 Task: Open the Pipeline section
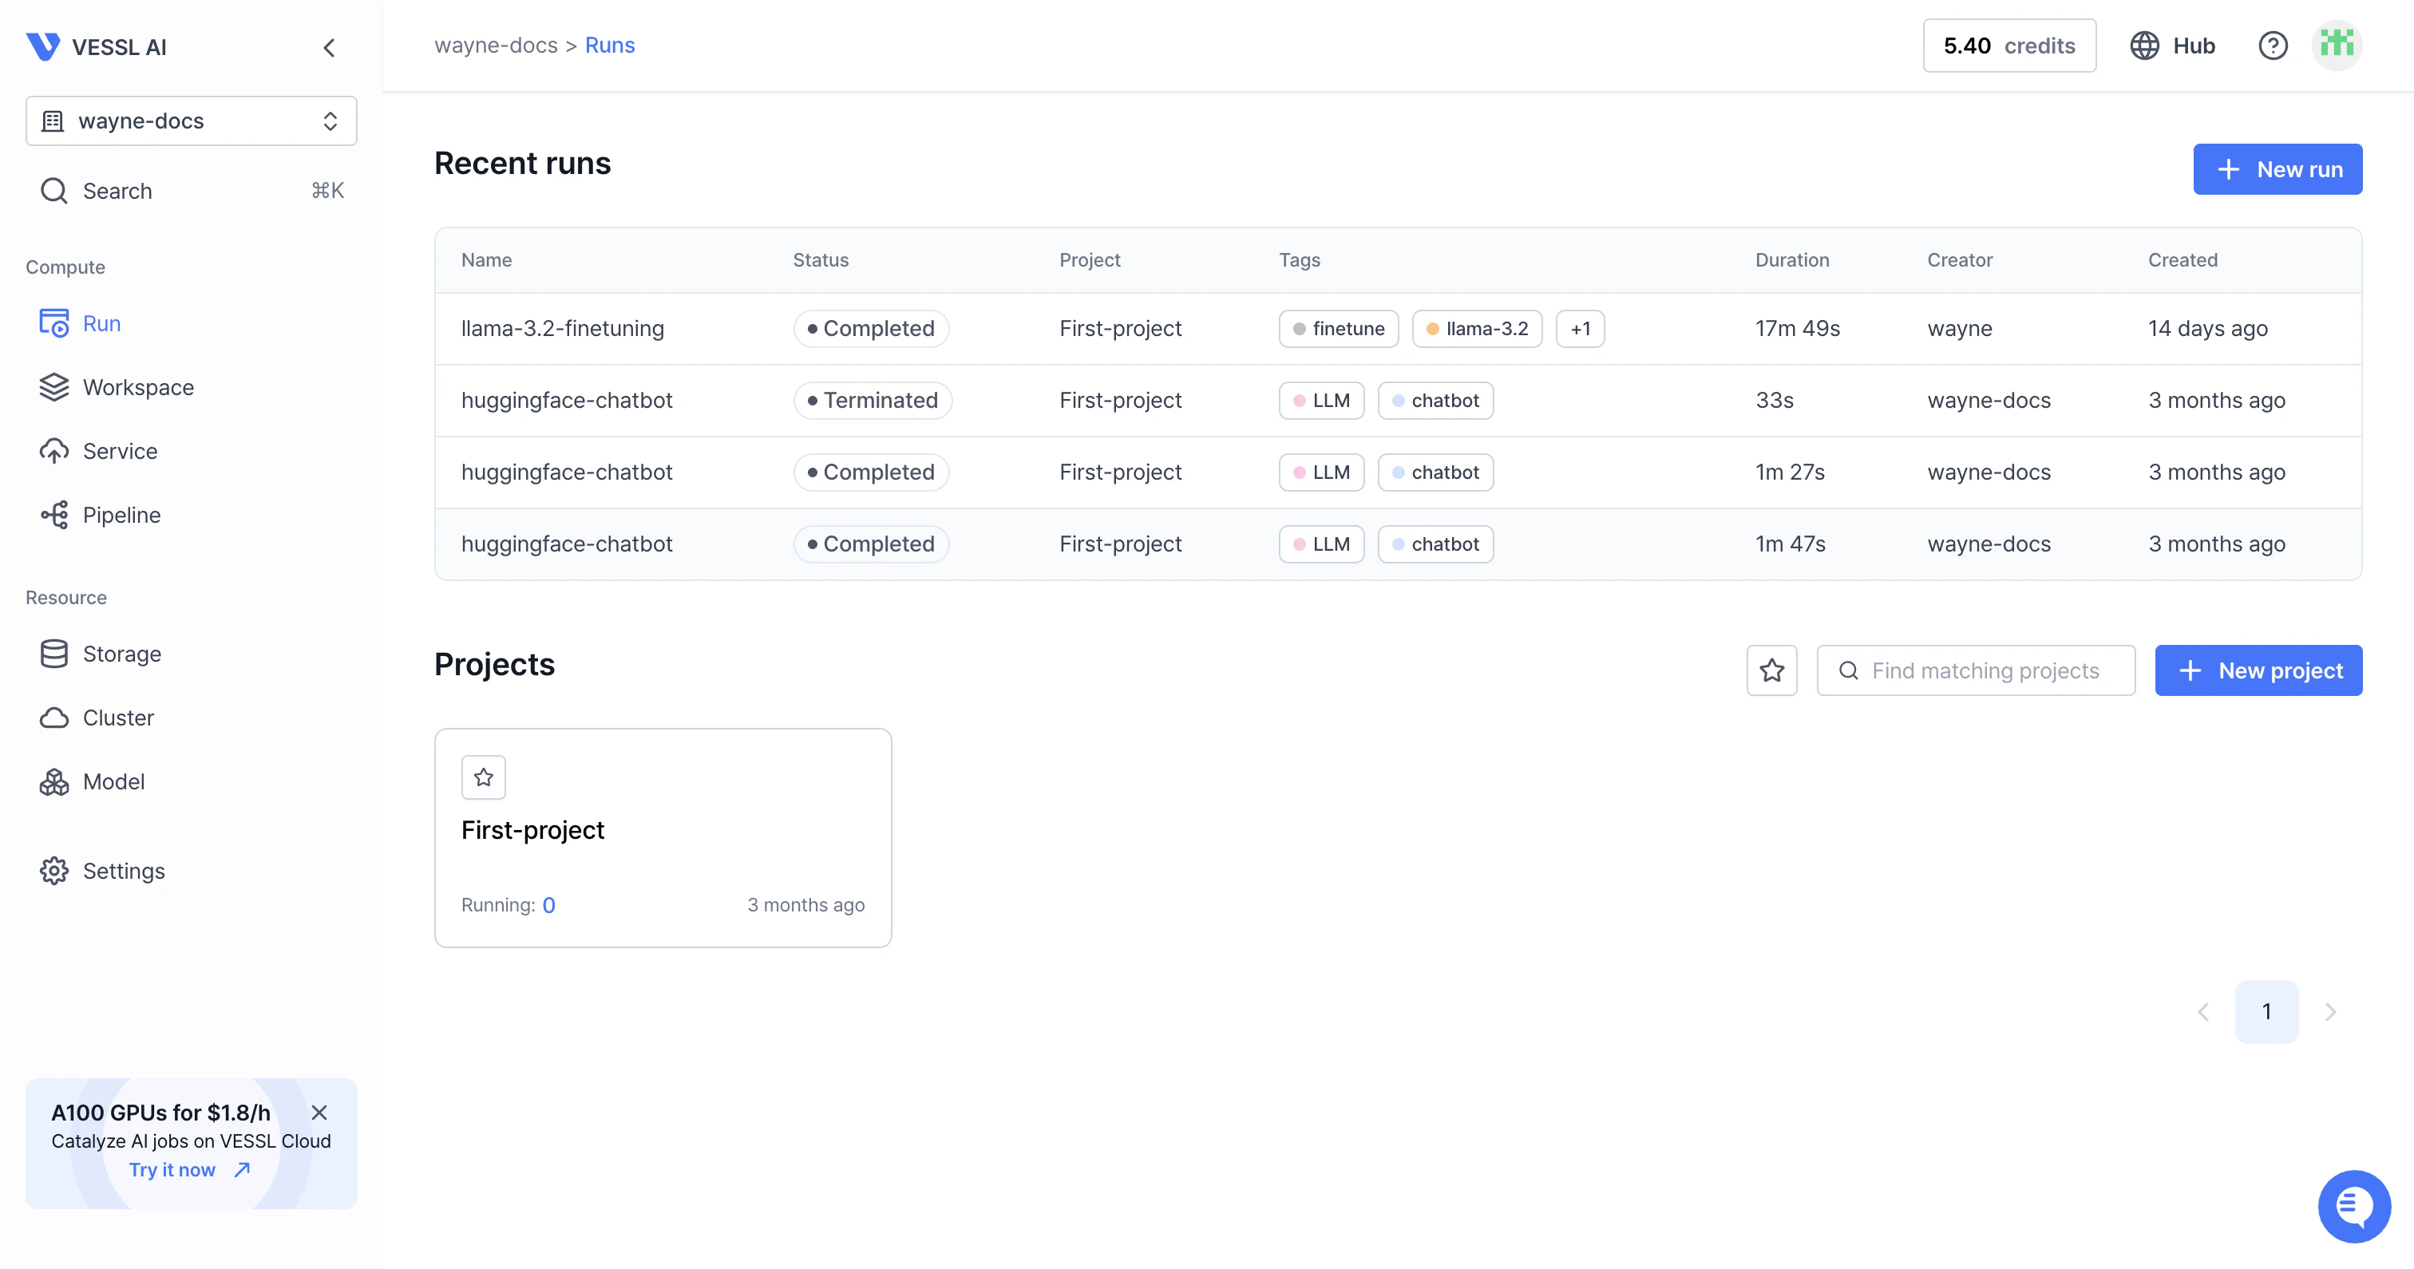121,515
